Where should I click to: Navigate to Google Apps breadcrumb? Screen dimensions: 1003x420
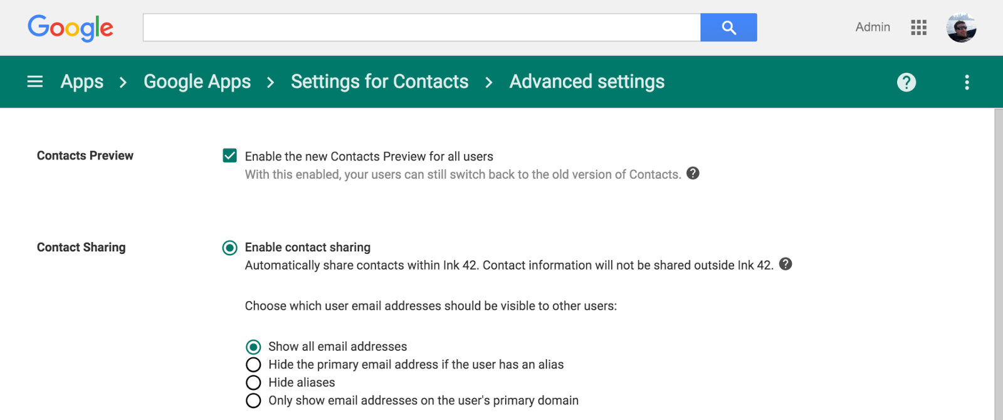tap(197, 81)
